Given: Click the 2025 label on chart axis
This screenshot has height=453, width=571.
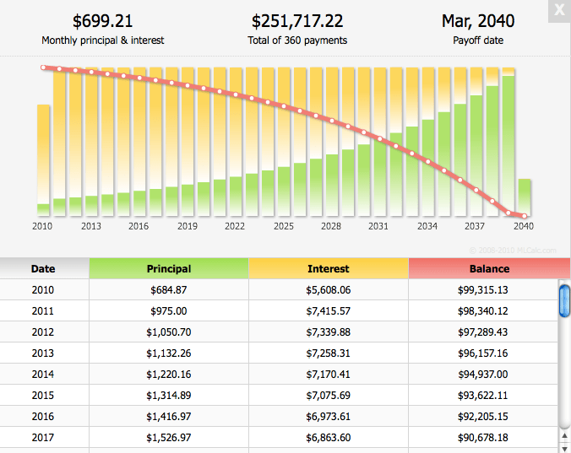Looking at the screenshot, I should (x=284, y=226).
